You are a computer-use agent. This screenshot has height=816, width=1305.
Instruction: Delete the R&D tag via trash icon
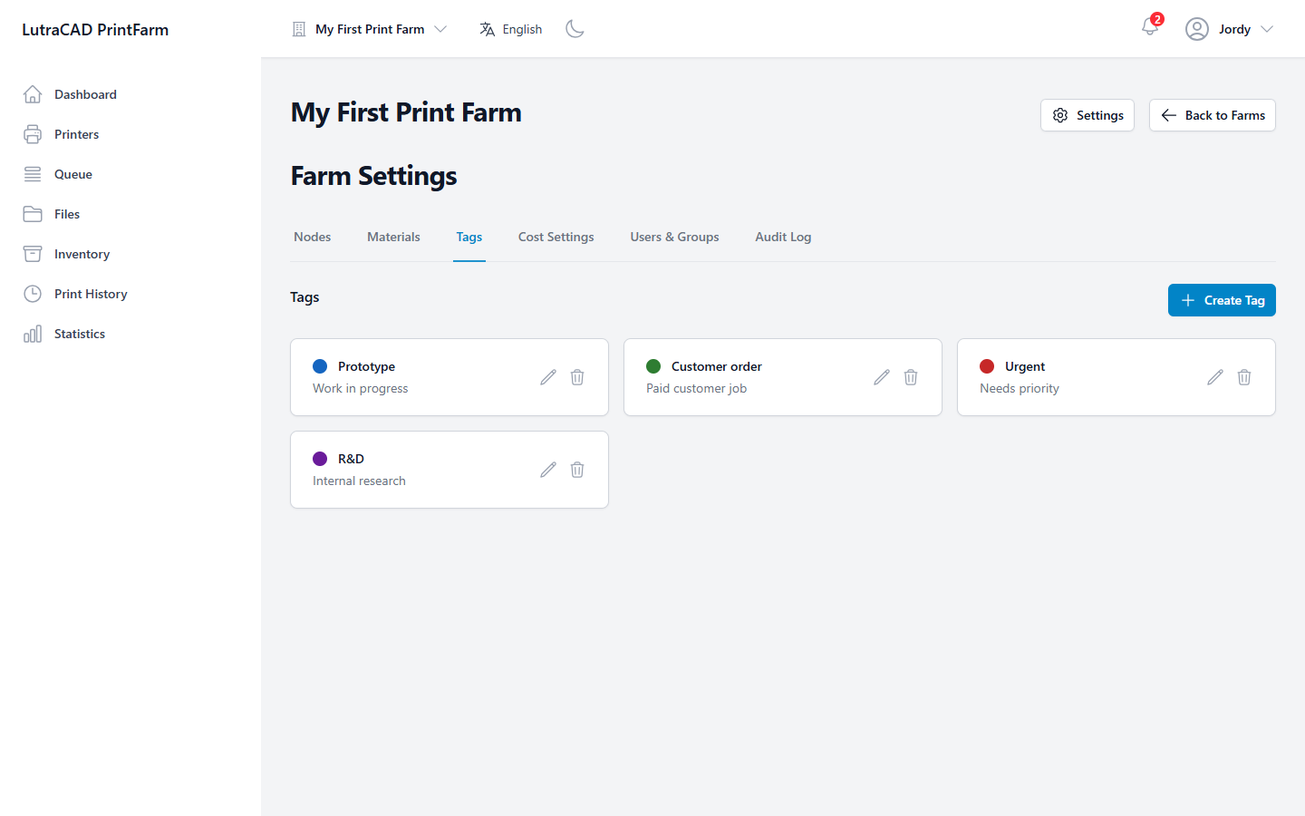click(577, 470)
